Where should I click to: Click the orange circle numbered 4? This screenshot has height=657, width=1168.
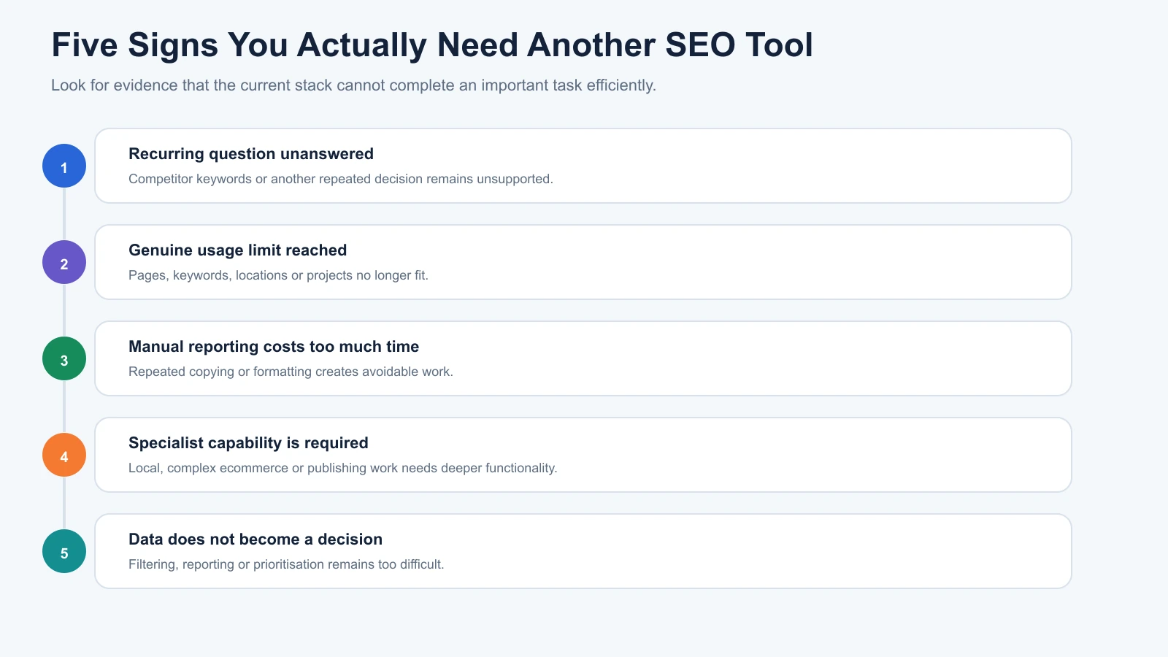pyautogui.click(x=64, y=455)
